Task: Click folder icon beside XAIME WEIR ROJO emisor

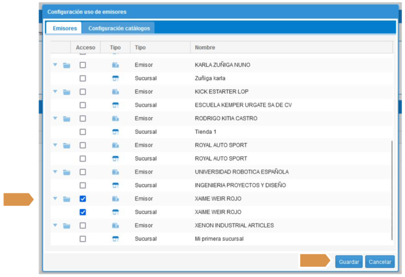Action: (x=66, y=199)
